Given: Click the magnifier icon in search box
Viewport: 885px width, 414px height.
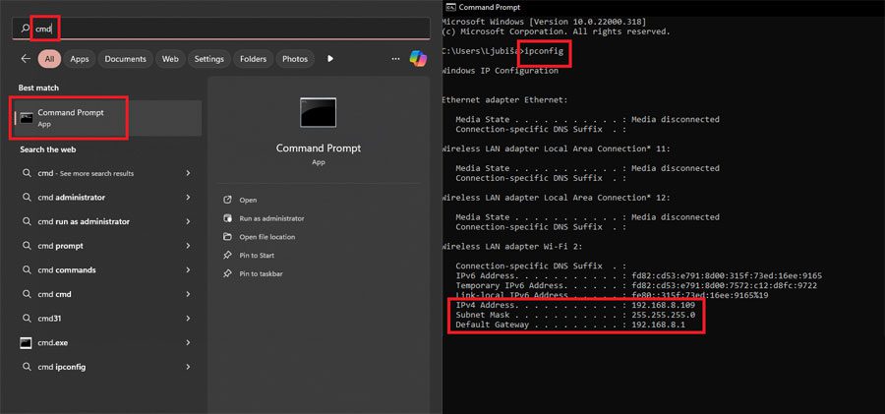Looking at the screenshot, I should (x=25, y=29).
